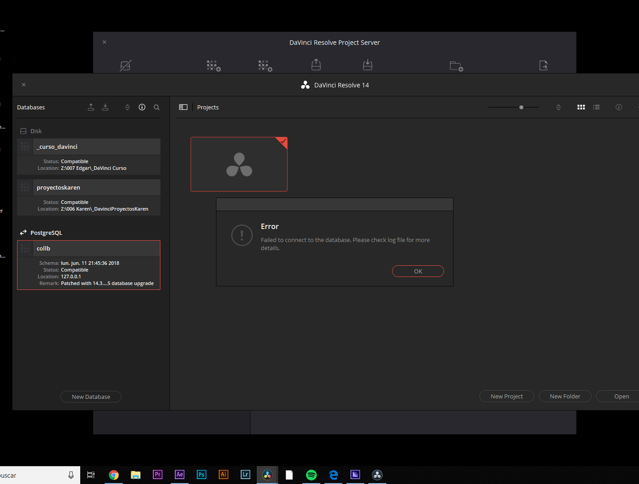
Task: Click the grid icon beside proyectoskaren
Action: (25, 187)
